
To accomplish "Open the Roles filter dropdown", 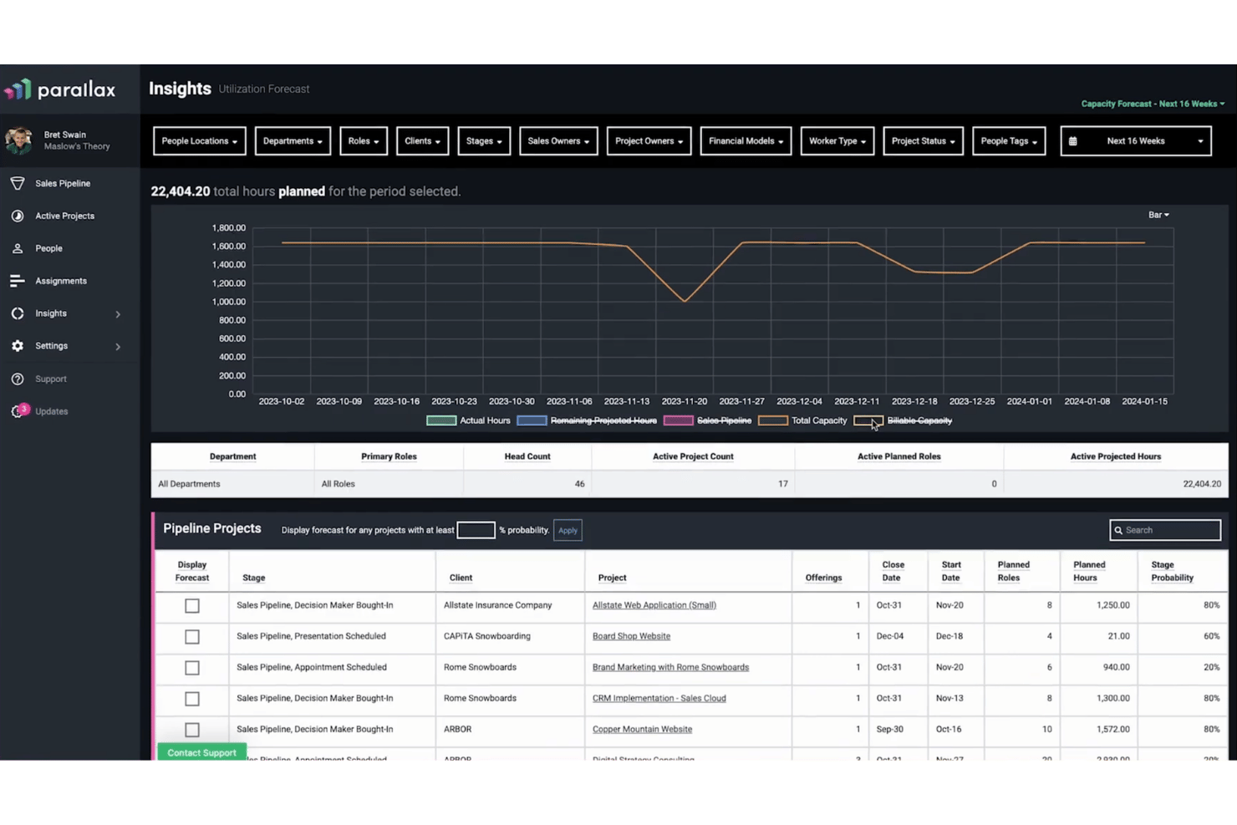I will [x=364, y=141].
